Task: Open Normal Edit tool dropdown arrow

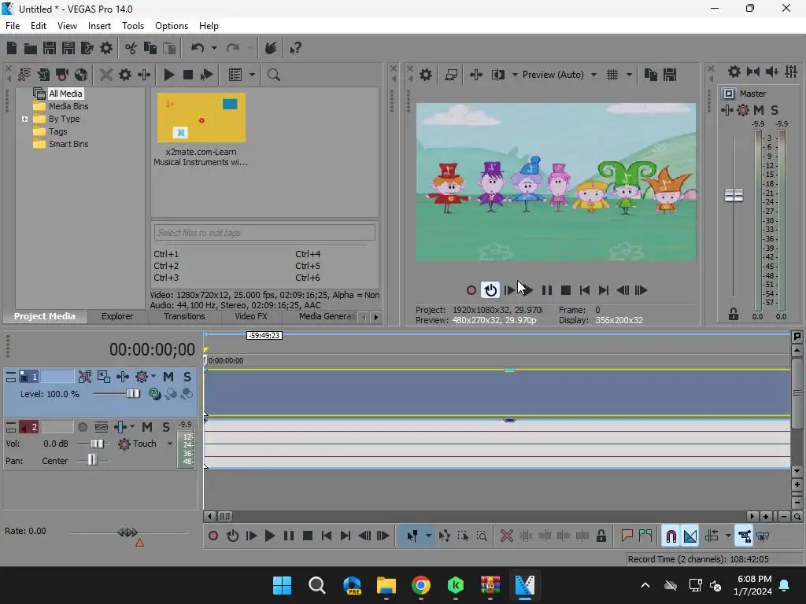Action: coord(427,536)
